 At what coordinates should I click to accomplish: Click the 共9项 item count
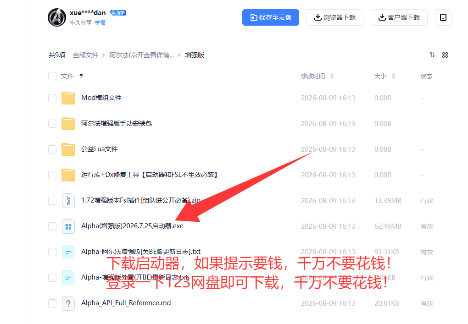point(57,55)
